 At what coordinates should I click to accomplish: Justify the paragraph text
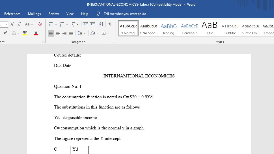pos(71,33)
